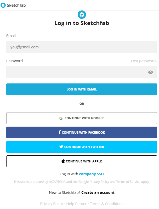The width and height of the screenshot is (159, 209).
Task: Click the blue cube logo above the heading
Action: tap(82, 15)
